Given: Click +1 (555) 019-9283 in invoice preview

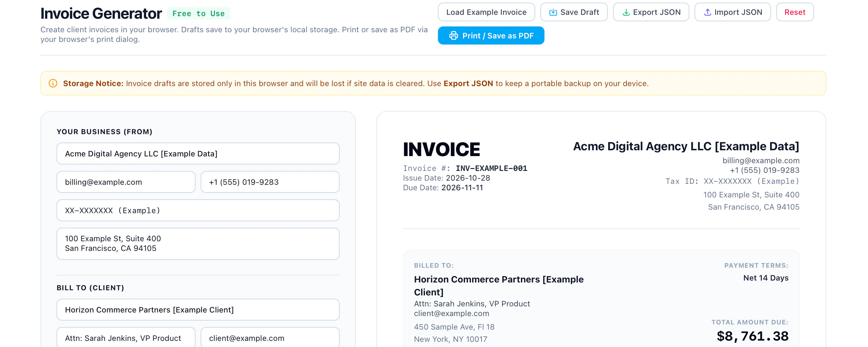Looking at the screenshot, I should pos(764,170).
